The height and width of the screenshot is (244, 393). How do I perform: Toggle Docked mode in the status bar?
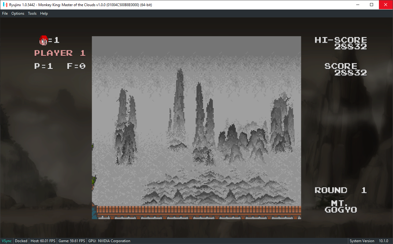click(21, 241)
